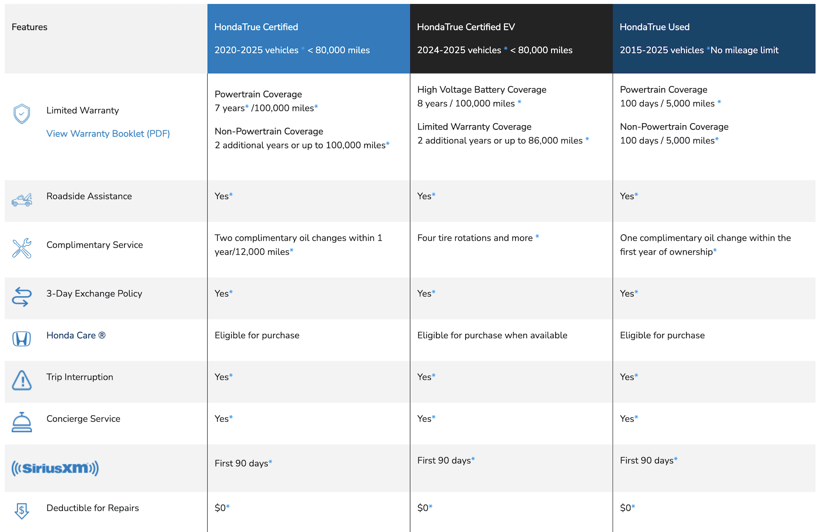Select the HondaTrue Used column header
The width and height of the screenshot is (819, 532).
(714, 39)
